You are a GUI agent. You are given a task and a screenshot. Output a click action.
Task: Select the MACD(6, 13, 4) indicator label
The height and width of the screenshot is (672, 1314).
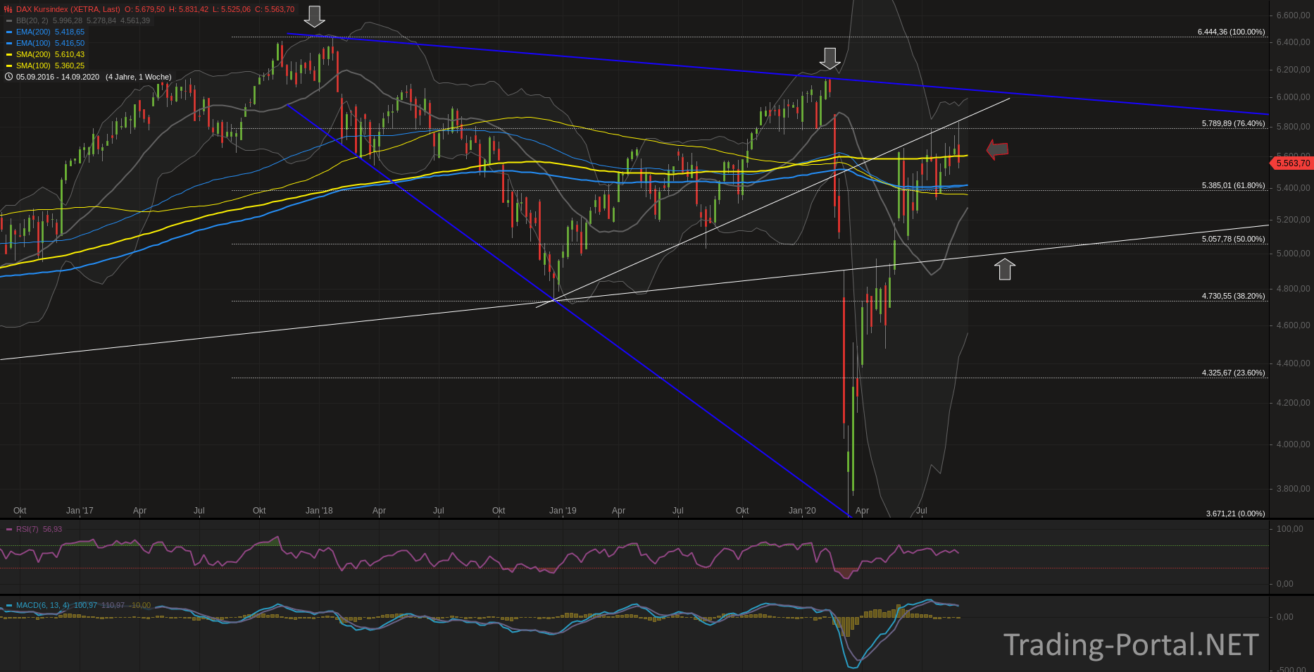click(x=43, y=605)
